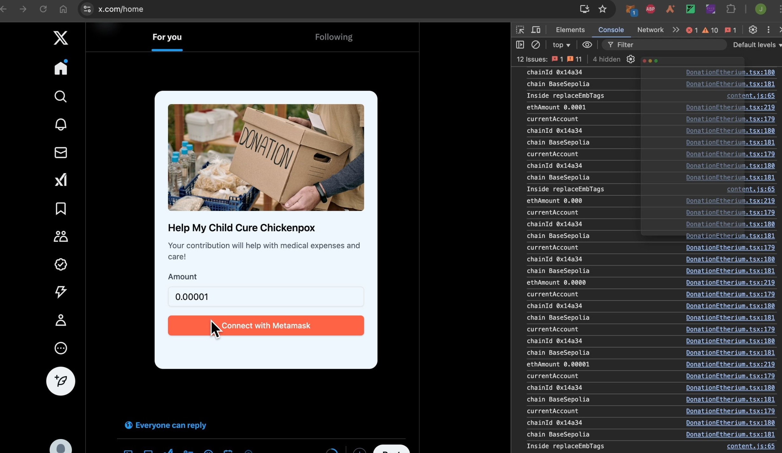Open DevTools settings gear icon

click(x=753, y=30)
